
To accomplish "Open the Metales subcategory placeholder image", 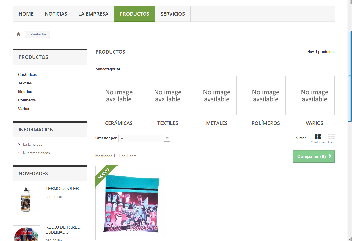I will tap(217, 95).
